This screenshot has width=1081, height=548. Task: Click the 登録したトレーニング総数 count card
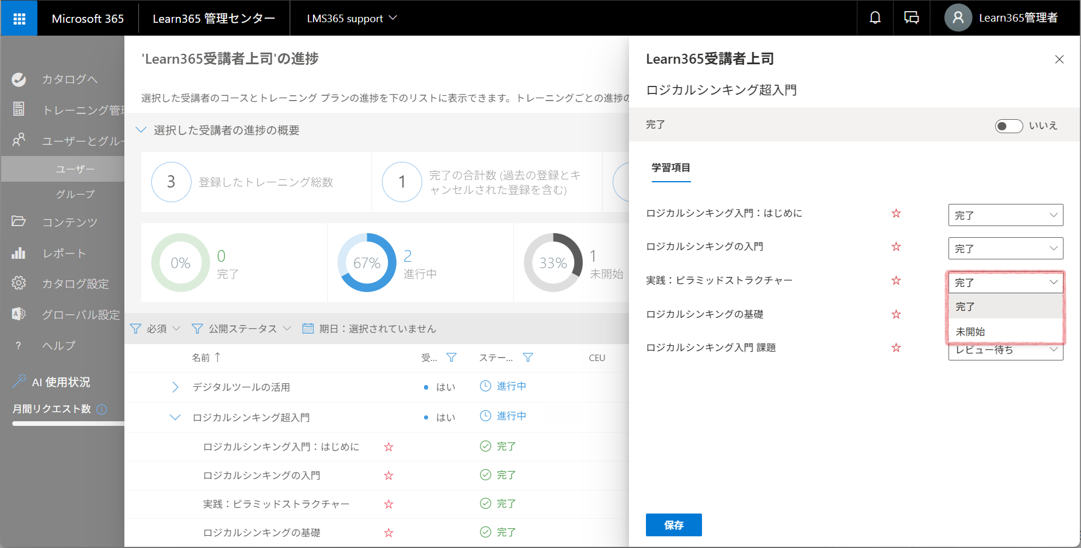click(256, 182)
